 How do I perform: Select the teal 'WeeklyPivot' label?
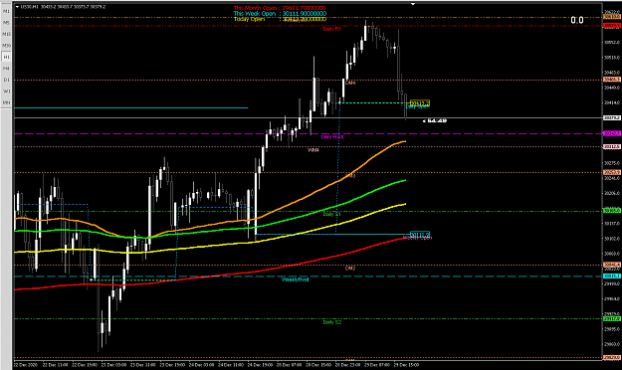[295, 279]
